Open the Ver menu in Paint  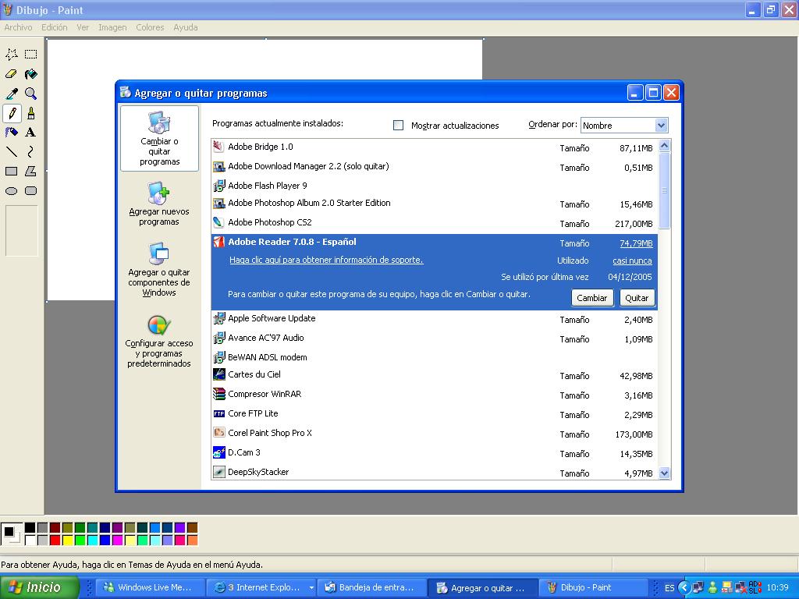point(83,27)
